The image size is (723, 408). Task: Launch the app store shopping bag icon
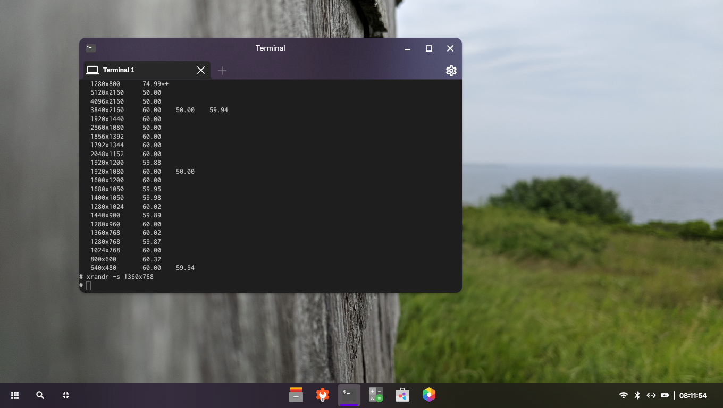click(x=402, y=395)
